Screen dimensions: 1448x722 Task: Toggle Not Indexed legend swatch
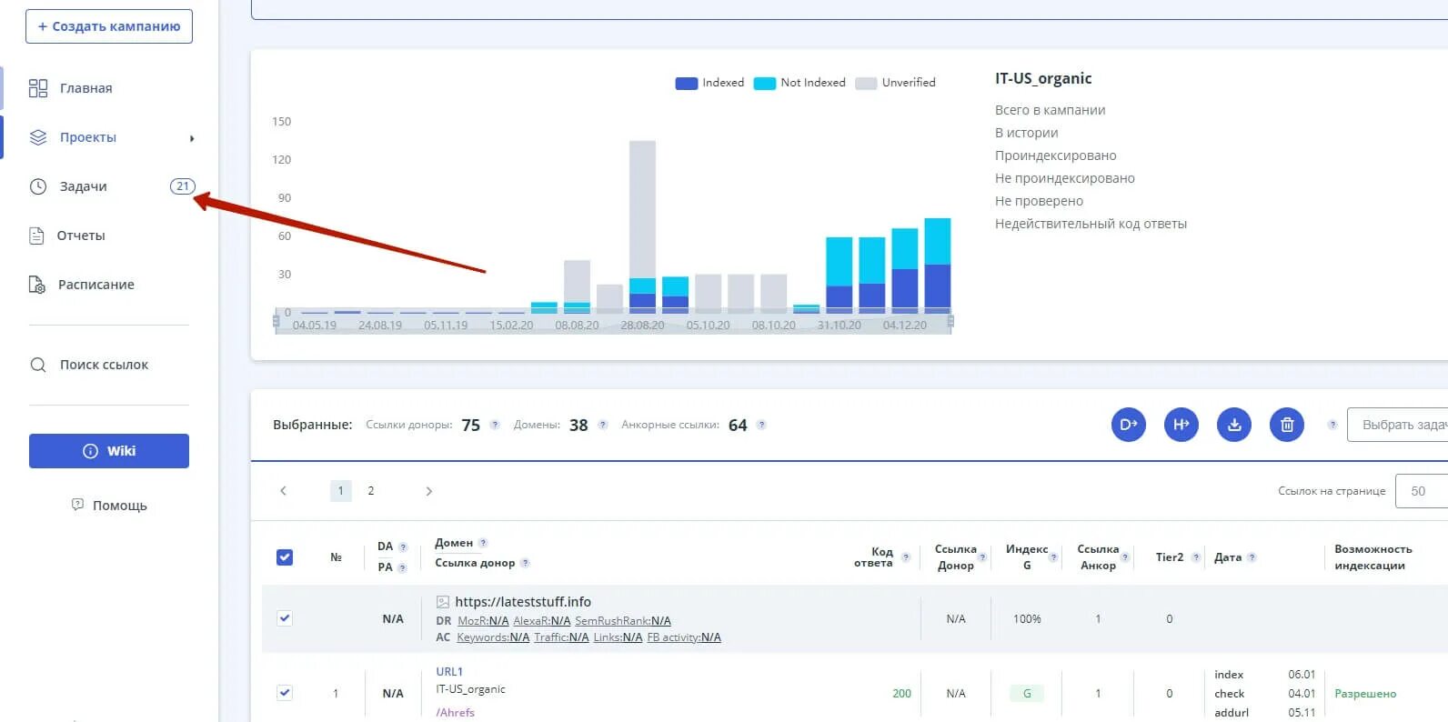click(765, 83)
